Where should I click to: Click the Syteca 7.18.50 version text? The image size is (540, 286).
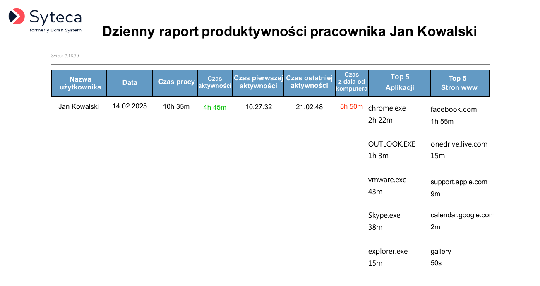65,55
